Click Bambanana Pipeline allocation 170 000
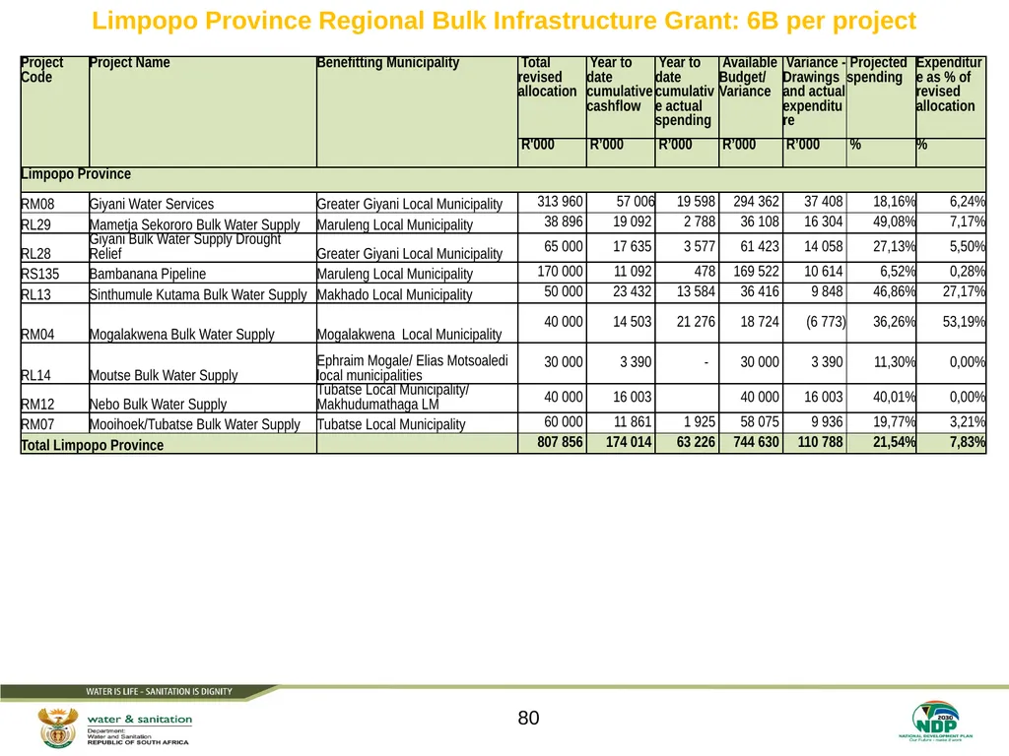 pos(560,272)
